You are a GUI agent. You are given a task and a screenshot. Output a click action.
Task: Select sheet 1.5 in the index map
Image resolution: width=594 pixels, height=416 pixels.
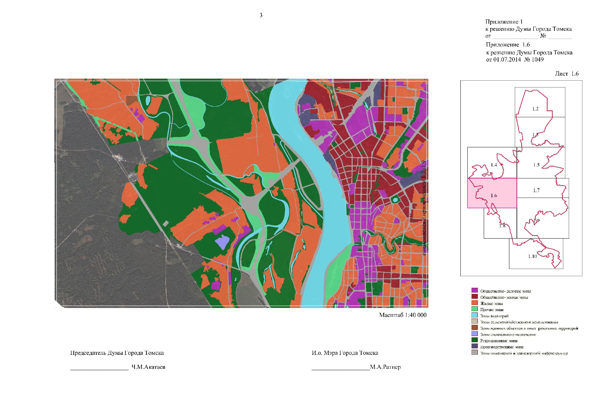tap(541, 163)
